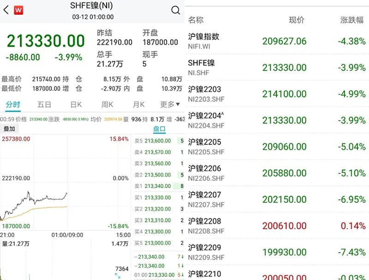Switch to 周K tab
Viewport: 369px width, 280px height.
pos(107,104)
